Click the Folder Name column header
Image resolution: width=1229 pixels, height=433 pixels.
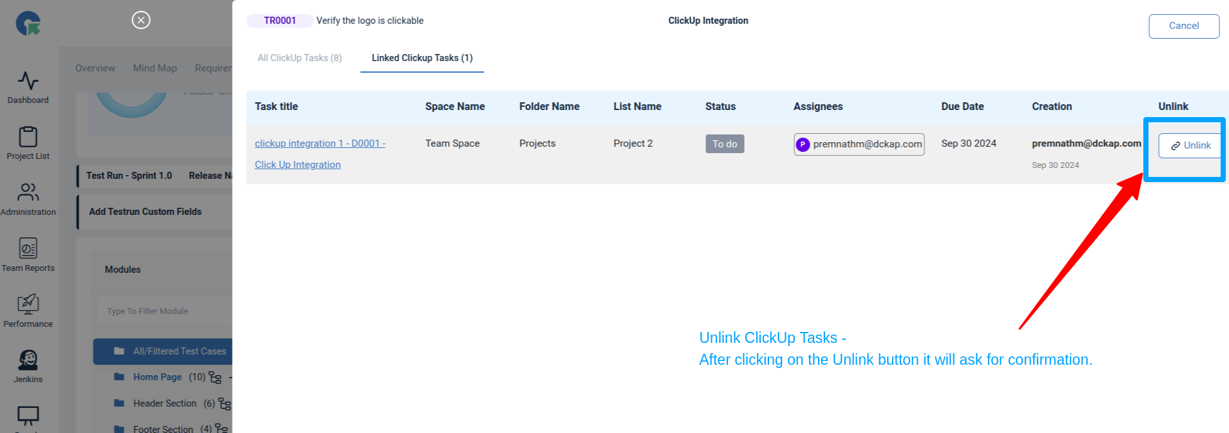[x=549, y=107]
